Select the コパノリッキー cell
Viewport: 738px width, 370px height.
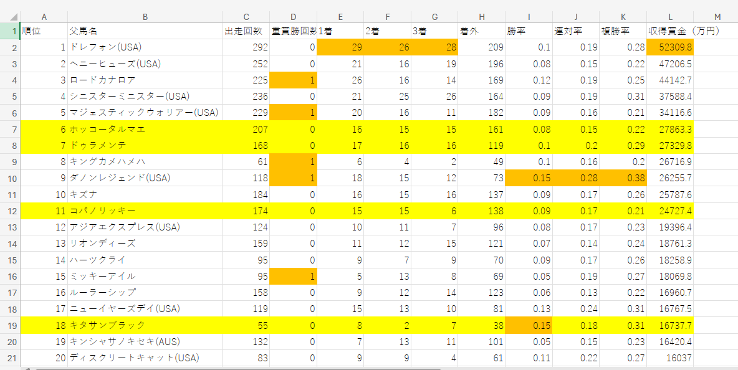tap(145, 211)
